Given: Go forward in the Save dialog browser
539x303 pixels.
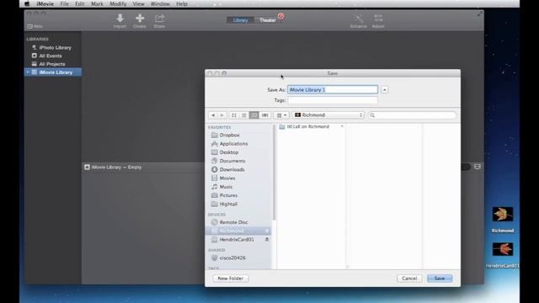Looking at the screenshot, I should tap(222, 115).
